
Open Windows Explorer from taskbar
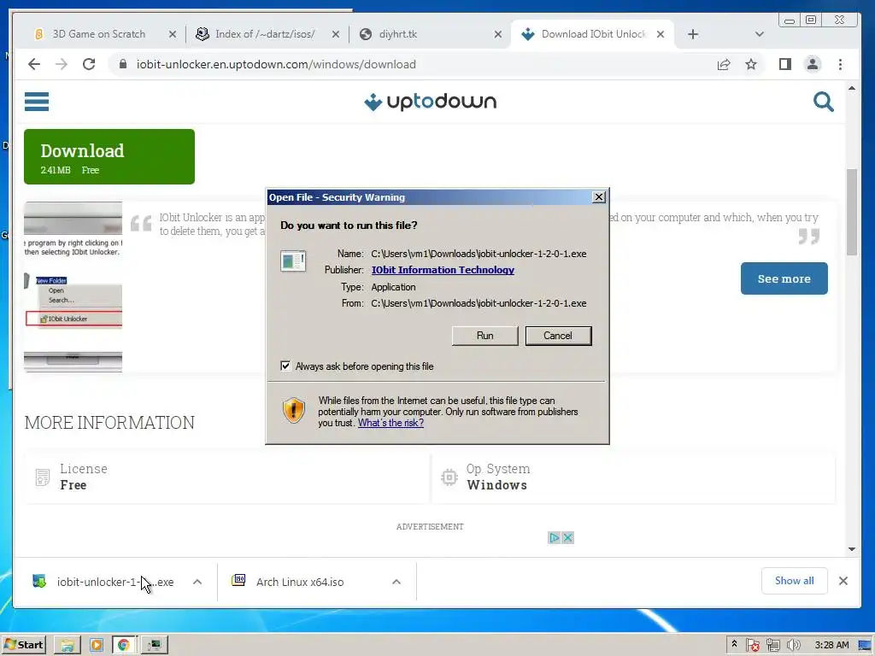68,645
